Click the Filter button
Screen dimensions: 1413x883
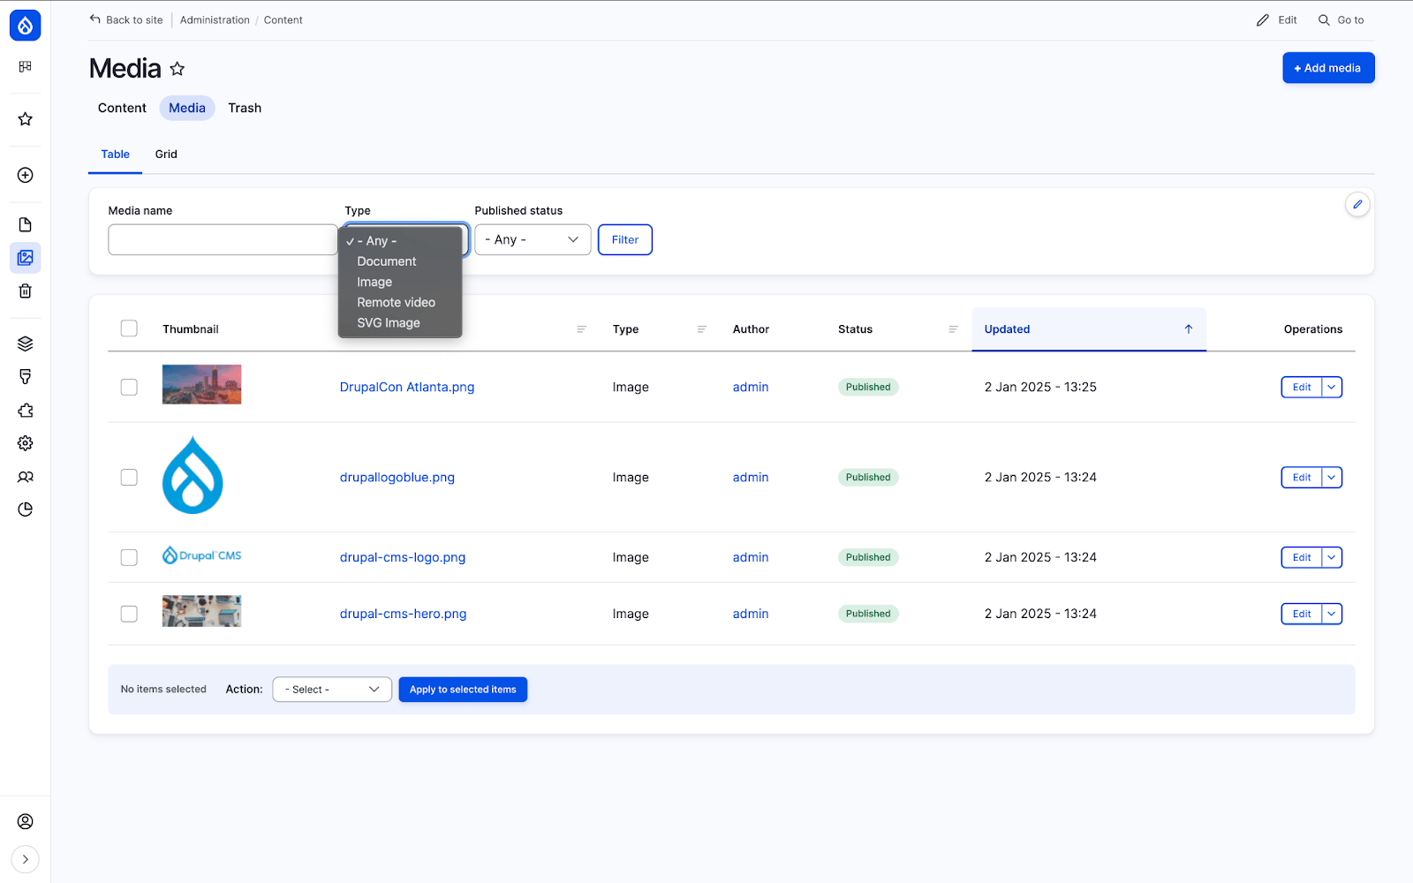point(625,239)
